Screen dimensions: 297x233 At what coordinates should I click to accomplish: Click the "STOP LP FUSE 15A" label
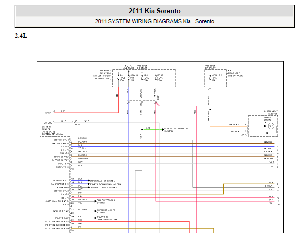(x=135, y=78)
